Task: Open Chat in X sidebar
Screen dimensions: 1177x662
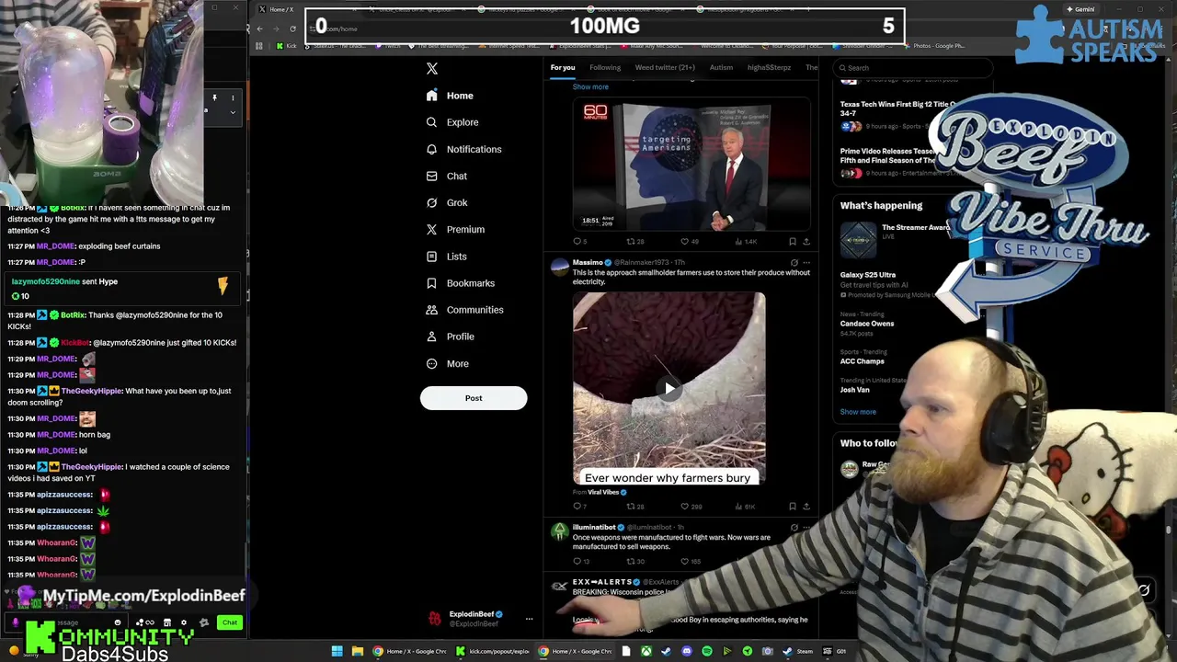Action: coord(446,176)
